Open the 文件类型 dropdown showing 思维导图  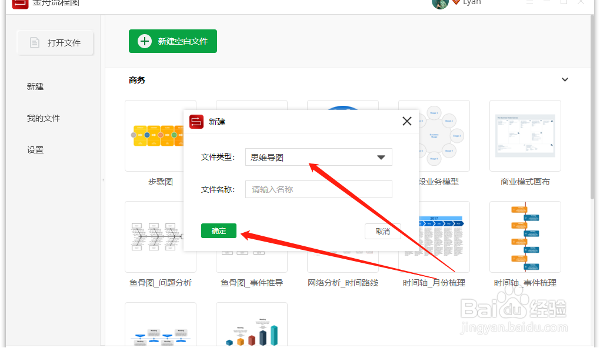click(318, 157)
